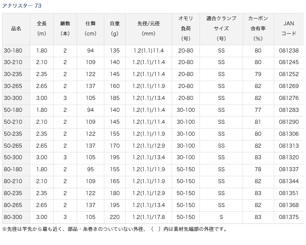Screen dimensions: 306x245
Task: Click JAN code 081375
Action: (289, 217)
